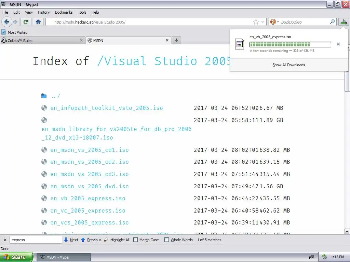This screenshot has height=262, width=350.
Task: Open the Windows start menu
Action: click(x=16, y=257)
